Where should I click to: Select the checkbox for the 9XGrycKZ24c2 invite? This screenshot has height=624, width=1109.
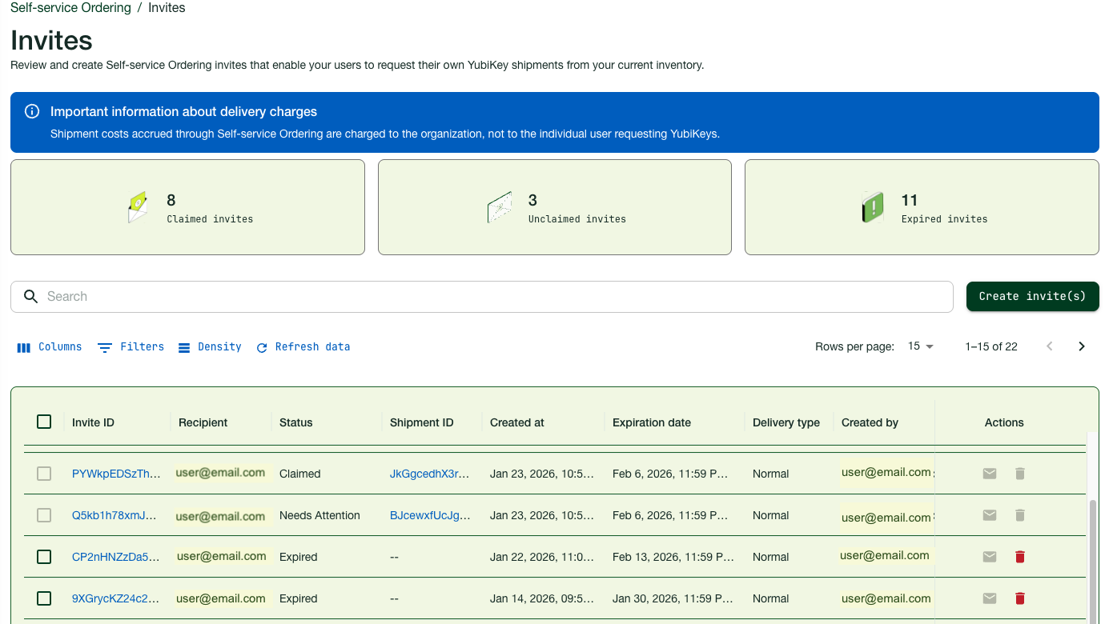[x=44, y=598]
